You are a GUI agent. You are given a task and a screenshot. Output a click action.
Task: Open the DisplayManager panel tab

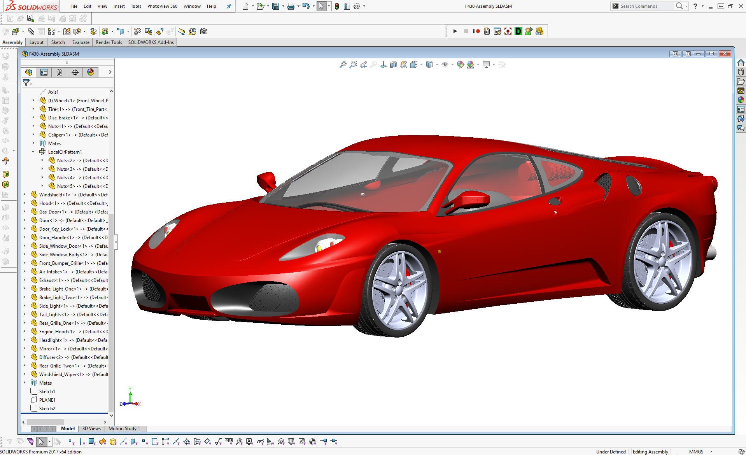click(x=91, y=72)
